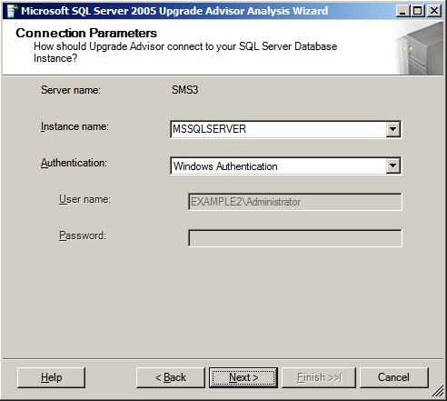Click the Server name label

[71, 90]
